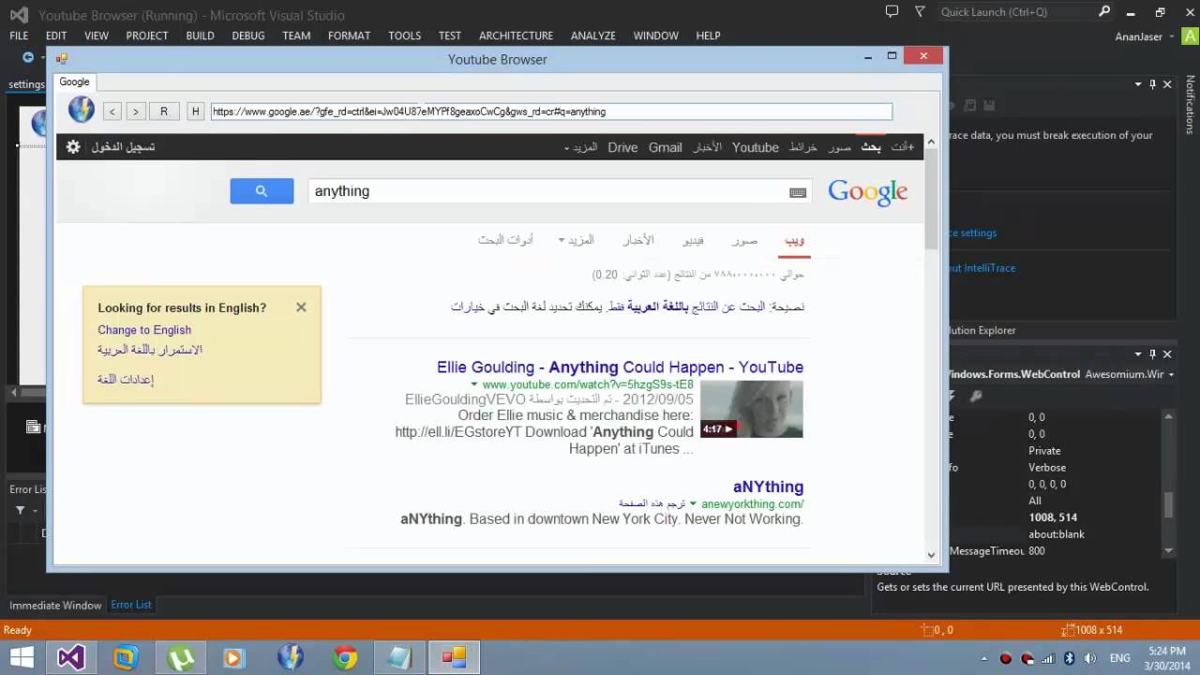Click Youtube in Google top bar

pyautogui.click(x=756, y=147)
